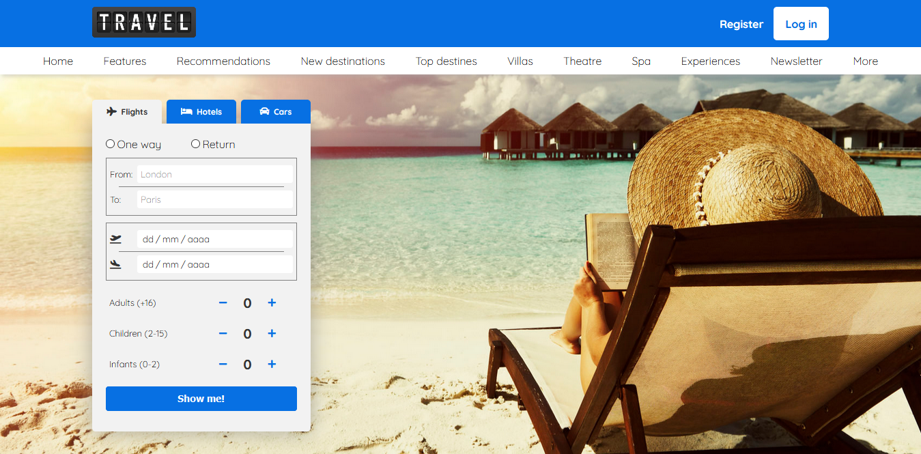The height and width of the screenshot is (454, 921).
Task: Increase Children count with plus
Action: 272,333
